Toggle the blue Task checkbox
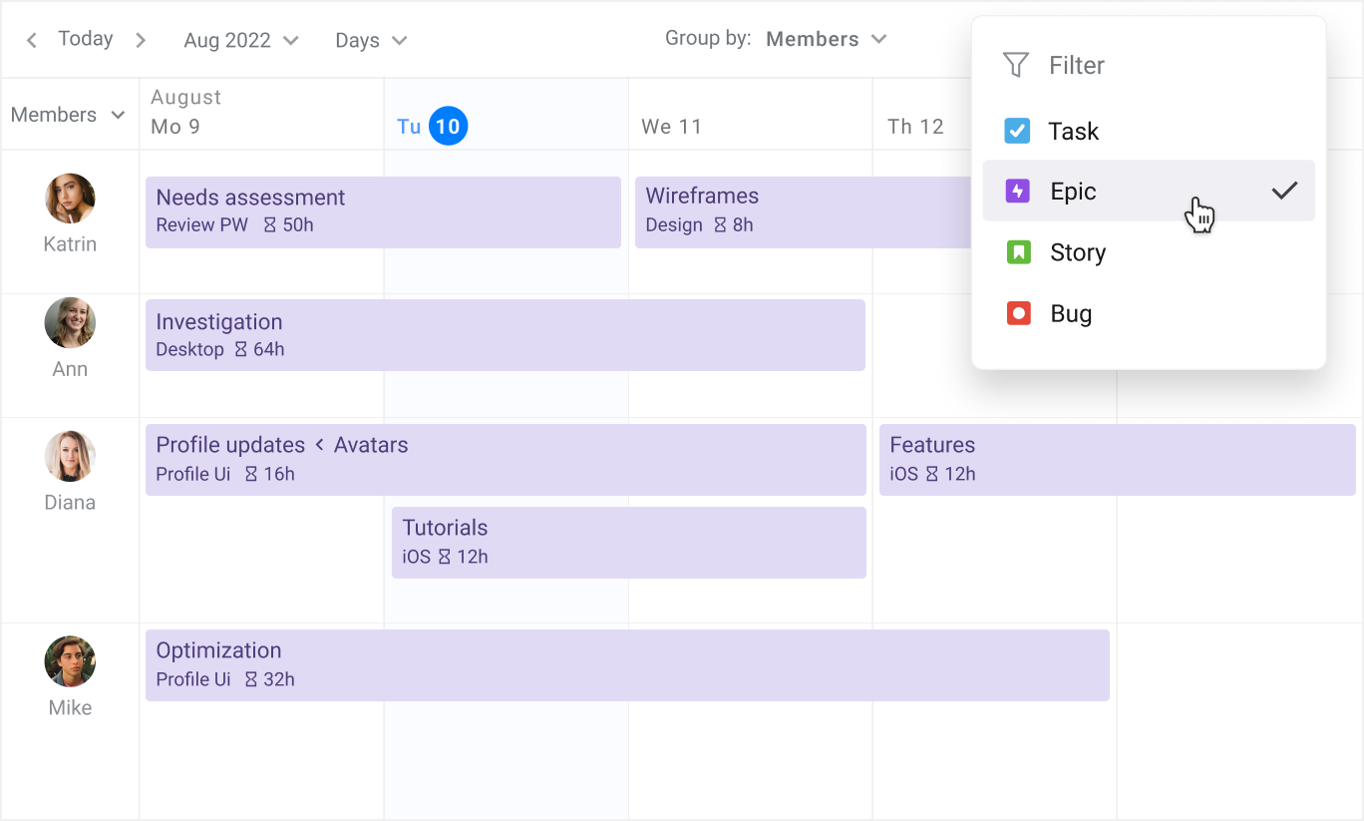This screenshot has height=821, width=1364. coord(1017,131)
